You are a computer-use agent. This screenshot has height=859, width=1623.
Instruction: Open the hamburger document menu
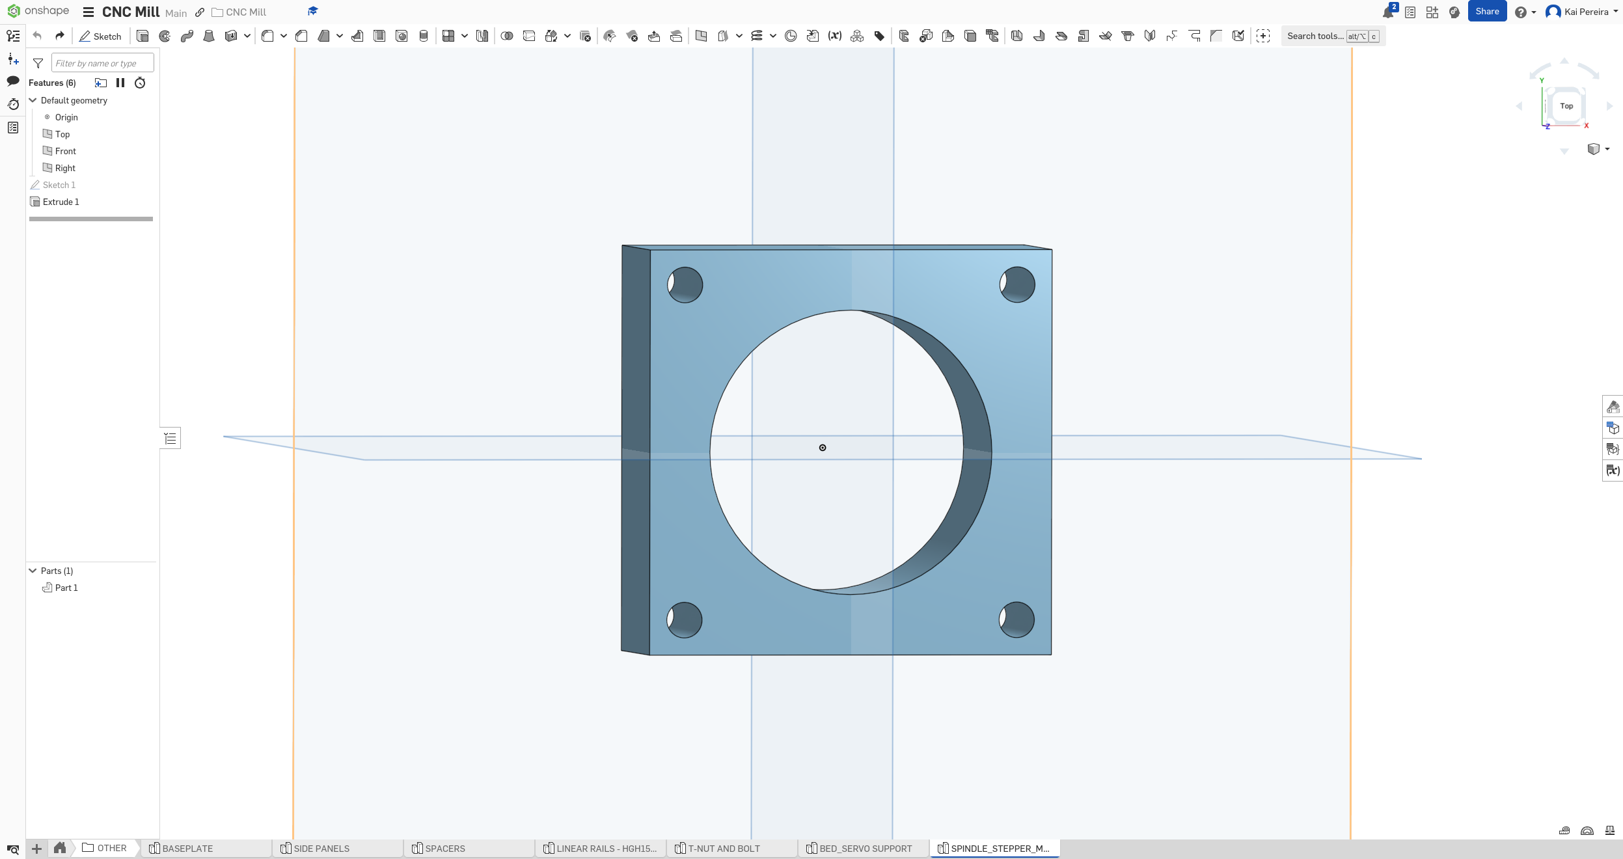[89, 12]
